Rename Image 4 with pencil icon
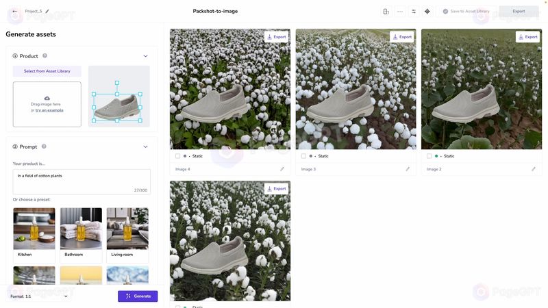Image resolution: width=548 pixels, height=308 pixels. click(282, 169)
